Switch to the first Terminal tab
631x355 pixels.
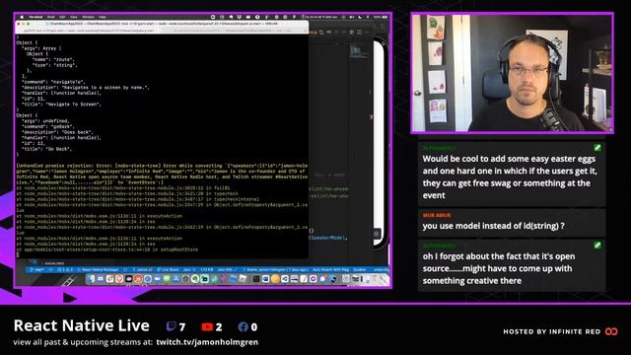coord(89,31)
